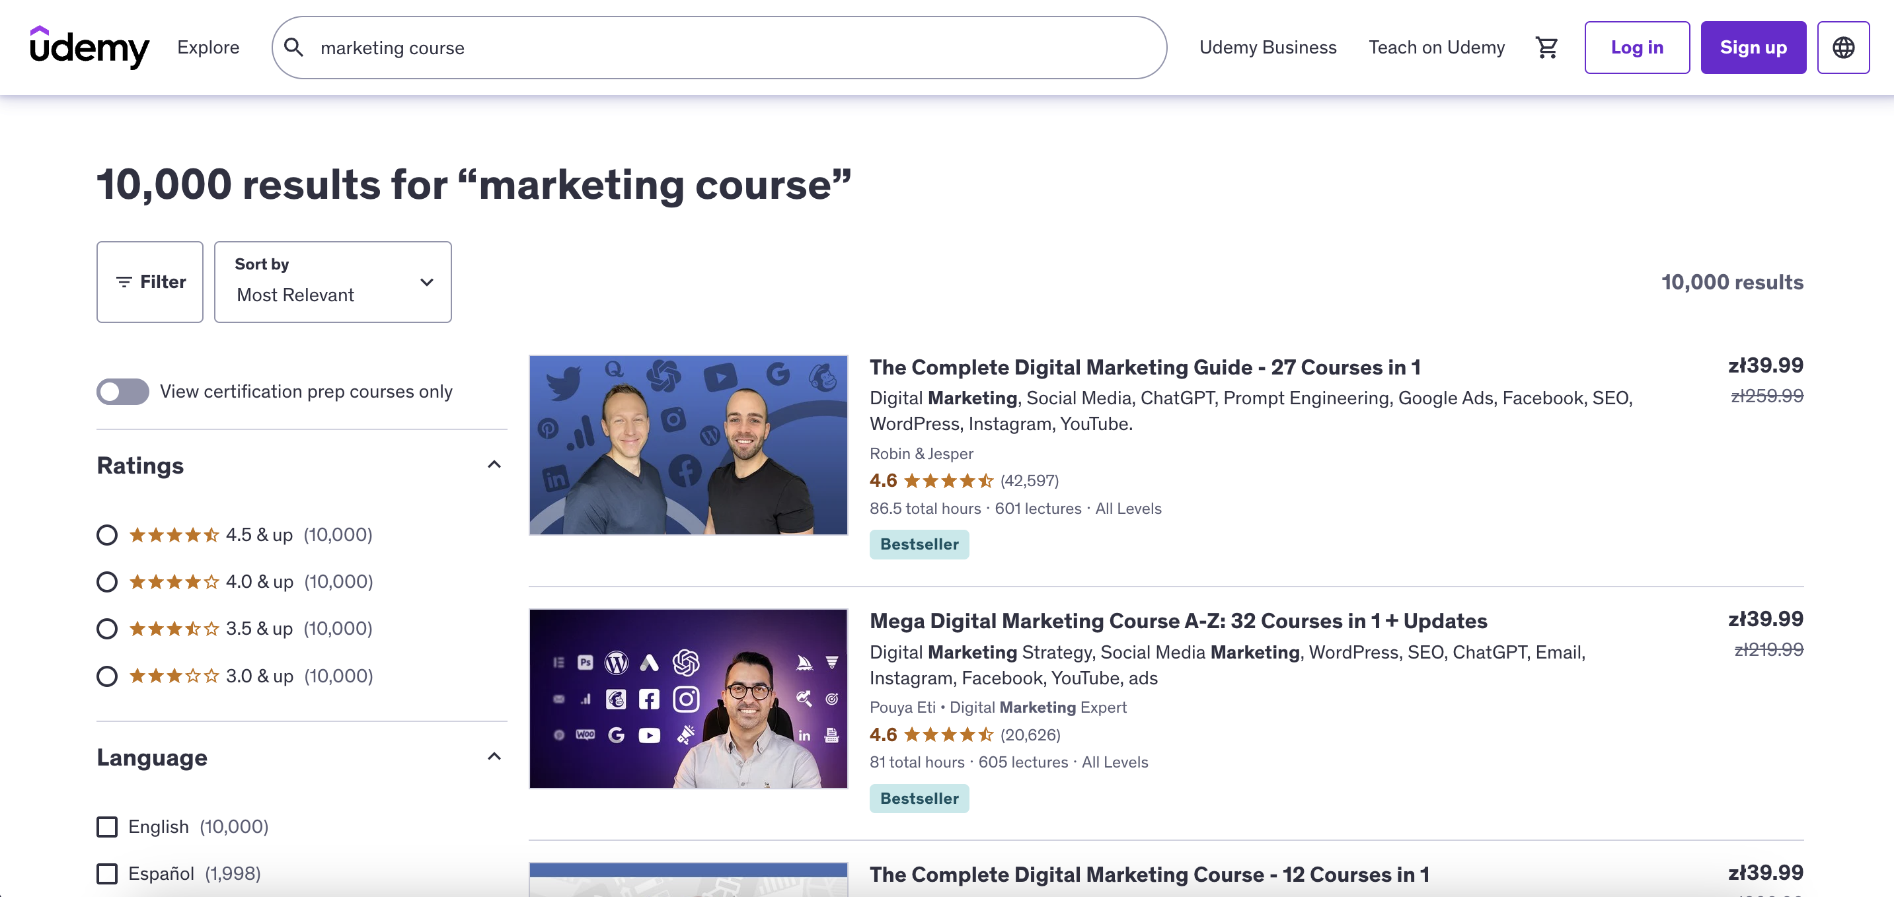This screenshot has width=1894, height=897.
Task: Select the 3.0 & up rating filter
Action: click(106, 675)
